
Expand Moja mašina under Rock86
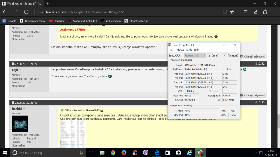(x=19, y=145)
